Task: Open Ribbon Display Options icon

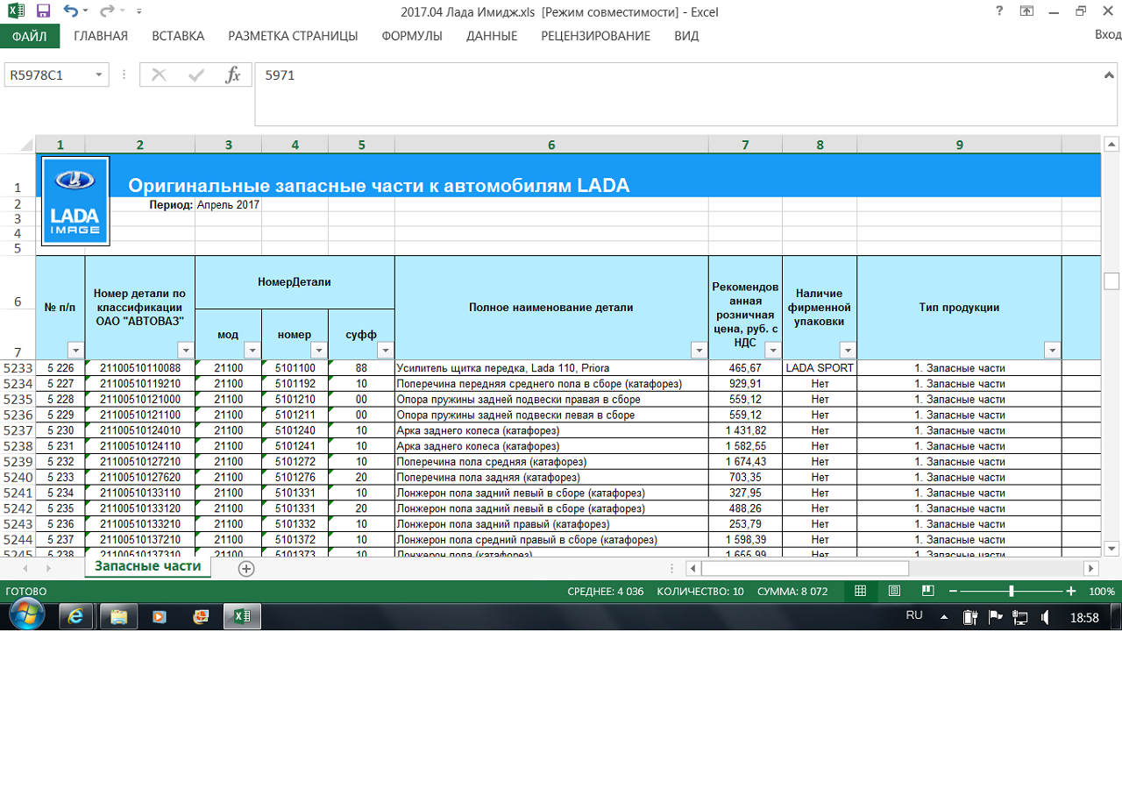Action: [x=1027, y=11]
